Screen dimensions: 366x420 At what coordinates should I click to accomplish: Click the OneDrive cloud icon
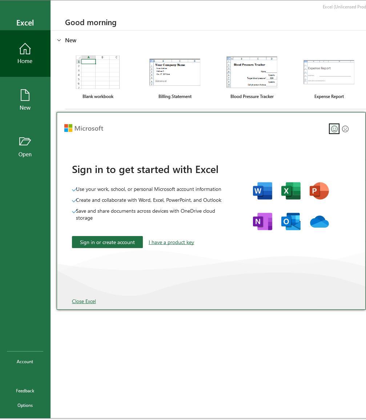pyautogui.click(x=319, y=222)
